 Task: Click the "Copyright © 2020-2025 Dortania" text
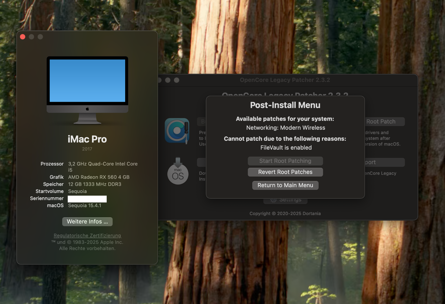(285, 213)
